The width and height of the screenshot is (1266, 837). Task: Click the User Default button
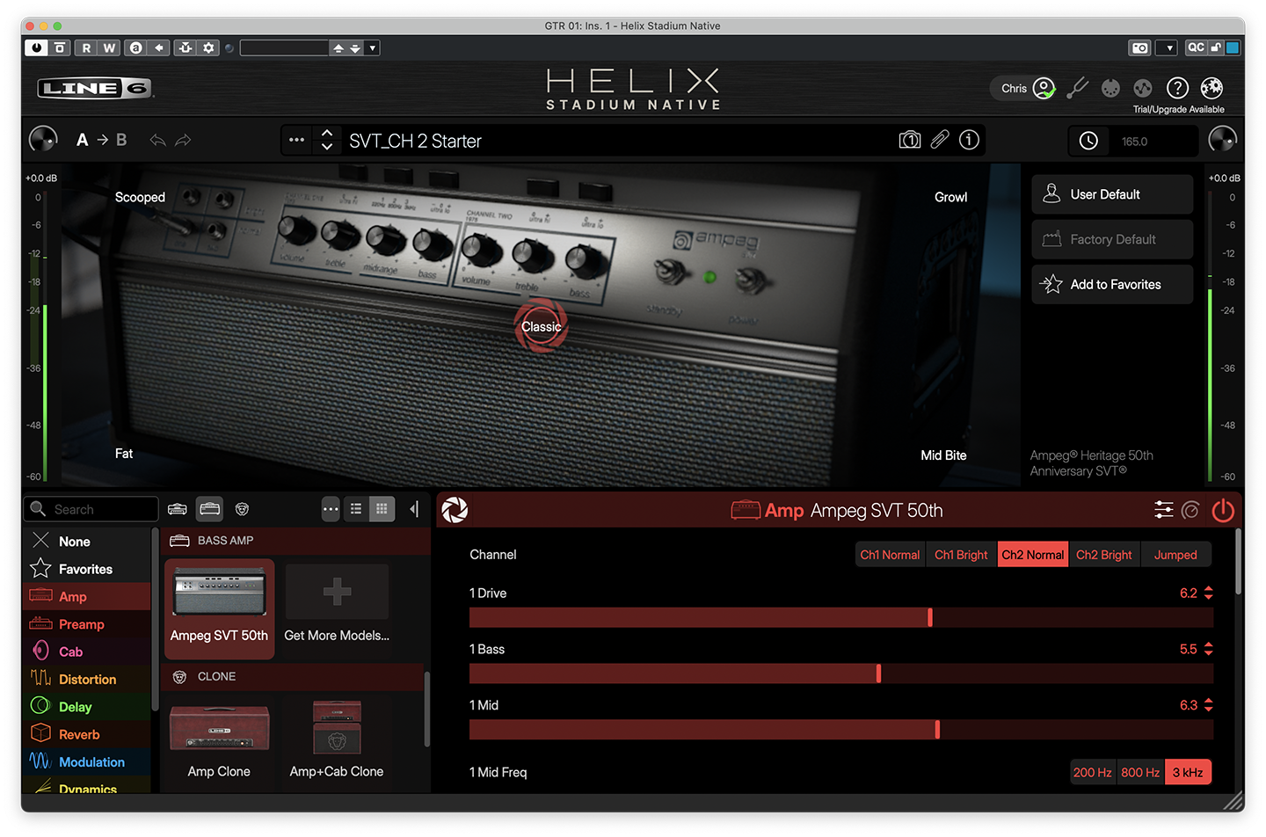(x=1112, y=194)
